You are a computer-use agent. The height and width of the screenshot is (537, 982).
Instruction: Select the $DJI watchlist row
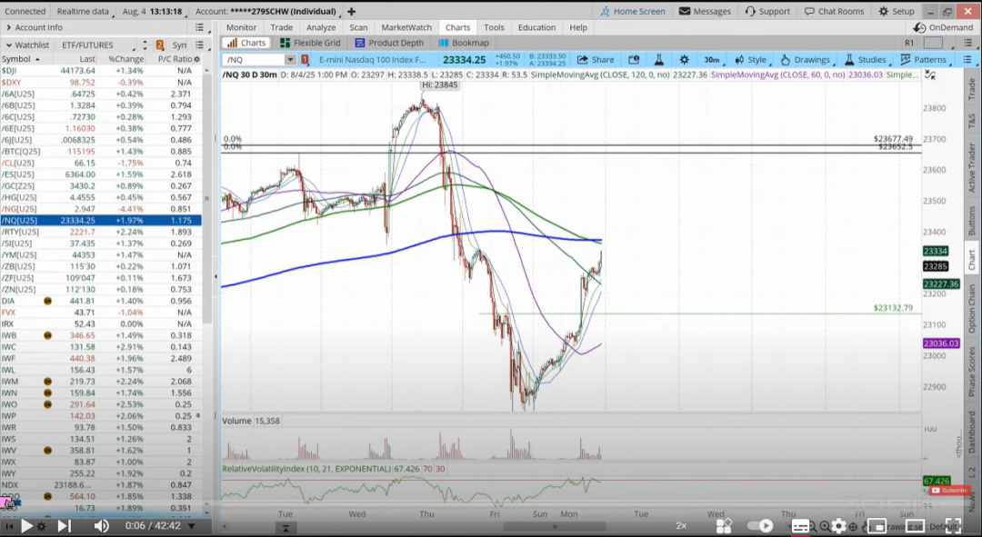pos(101,71)
